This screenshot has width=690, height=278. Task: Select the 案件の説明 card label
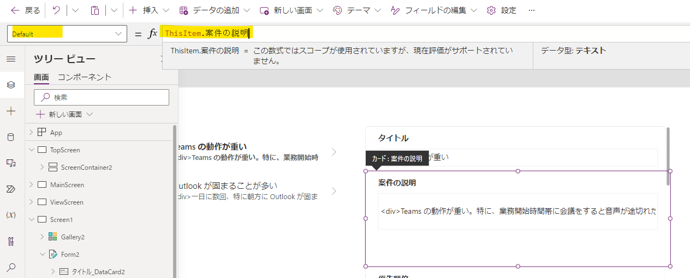pyautogui.click(x=397, y=183)
